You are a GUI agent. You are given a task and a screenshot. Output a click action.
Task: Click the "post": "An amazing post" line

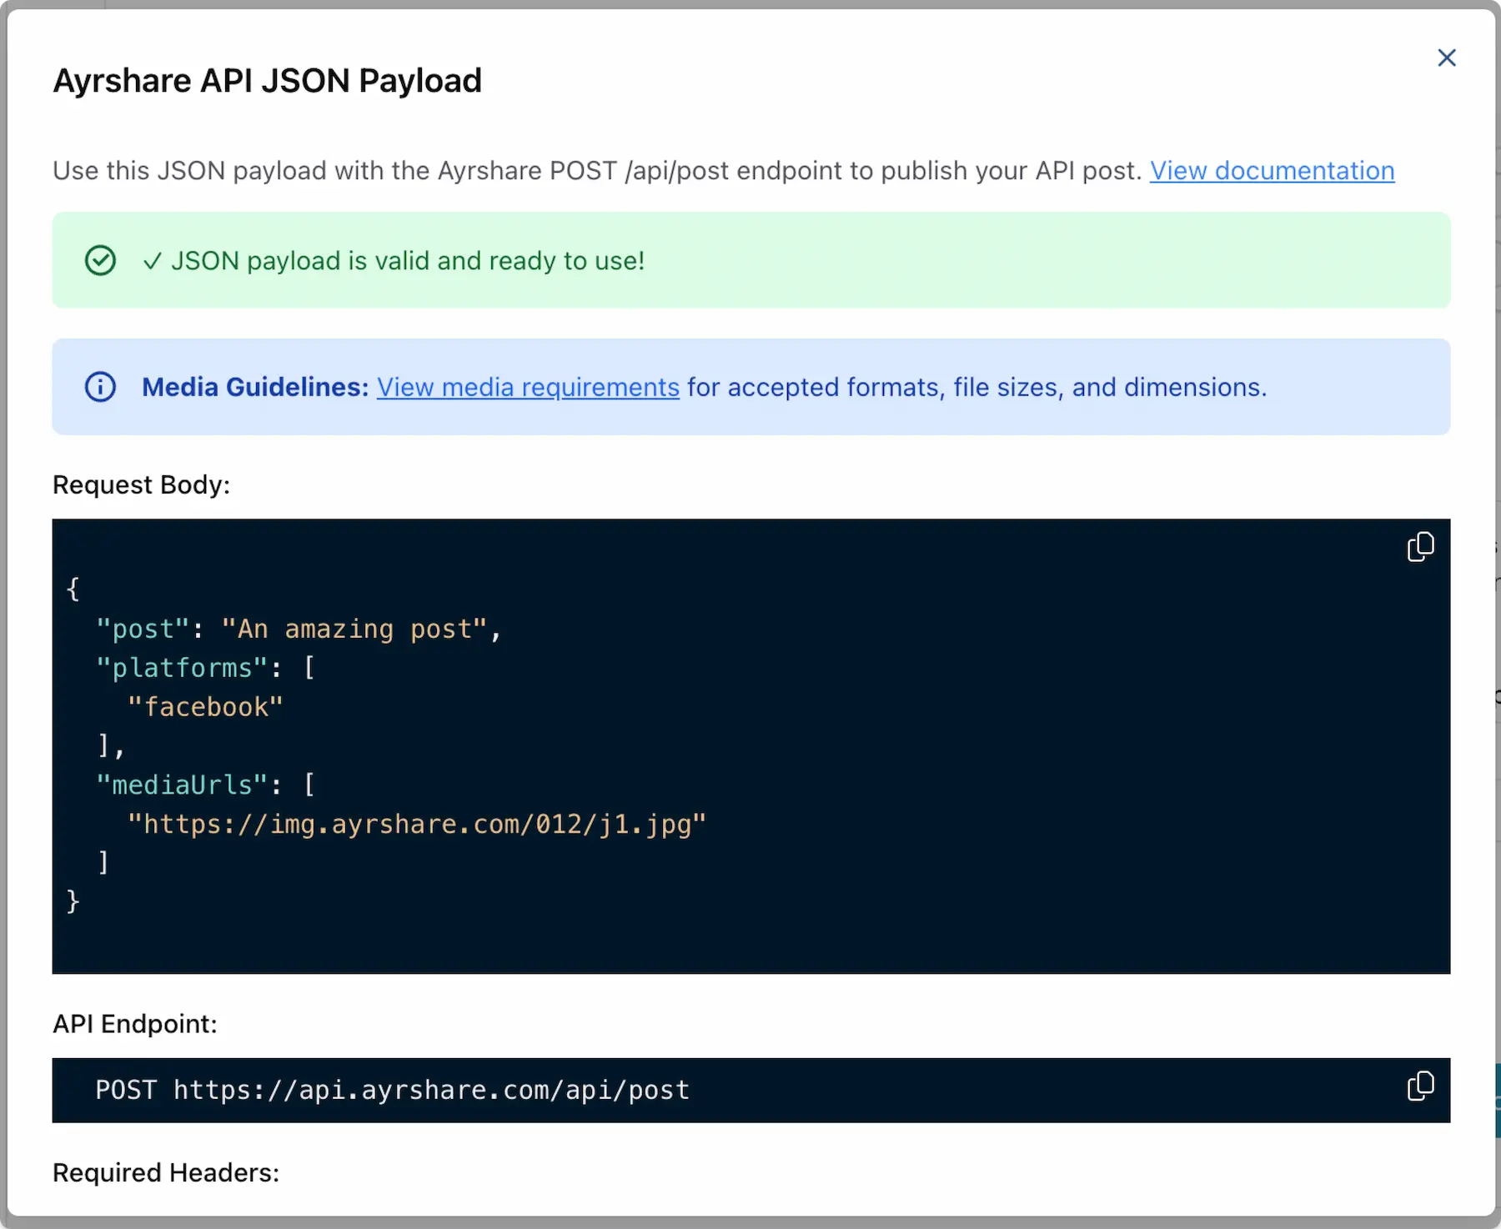(299, 629)
